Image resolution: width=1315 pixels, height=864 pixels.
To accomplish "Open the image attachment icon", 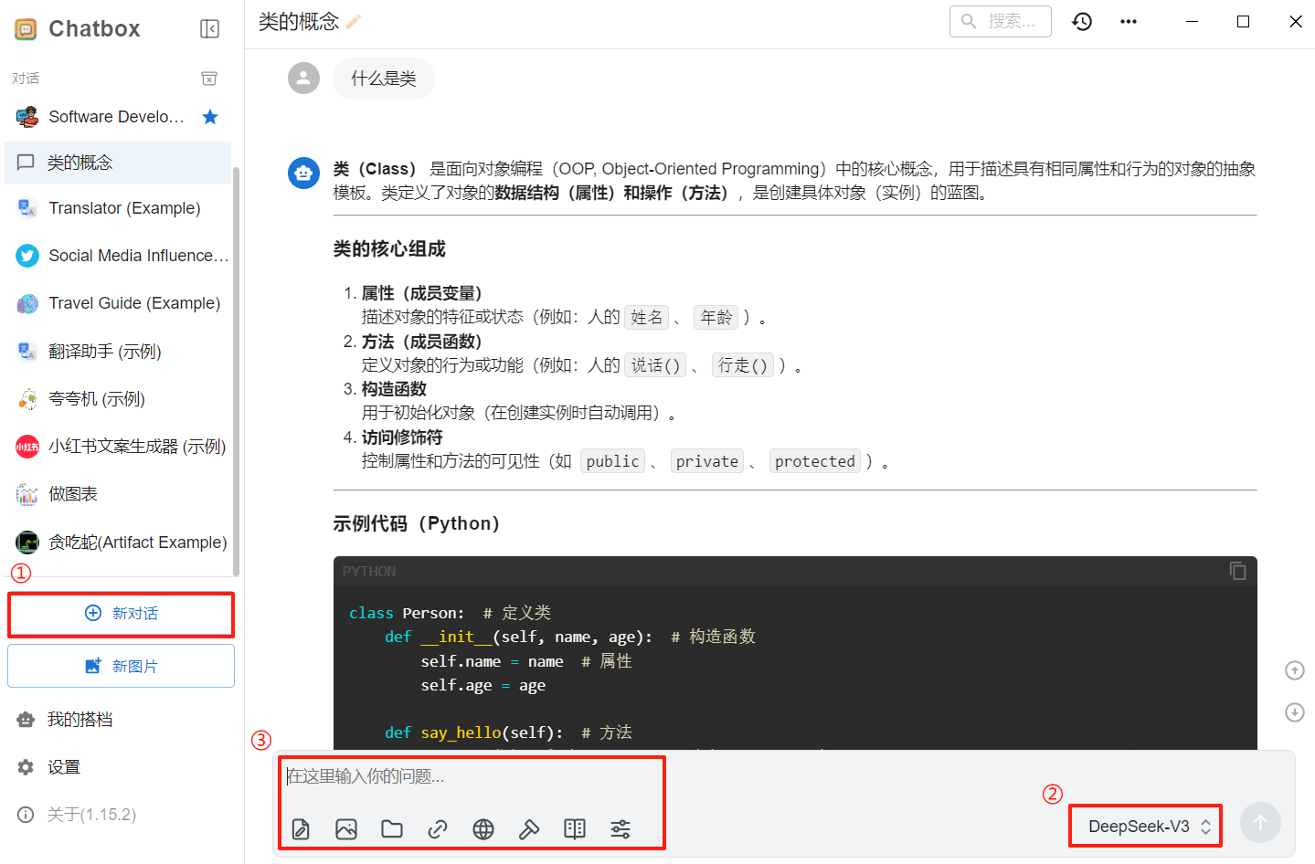I will 346,829.
